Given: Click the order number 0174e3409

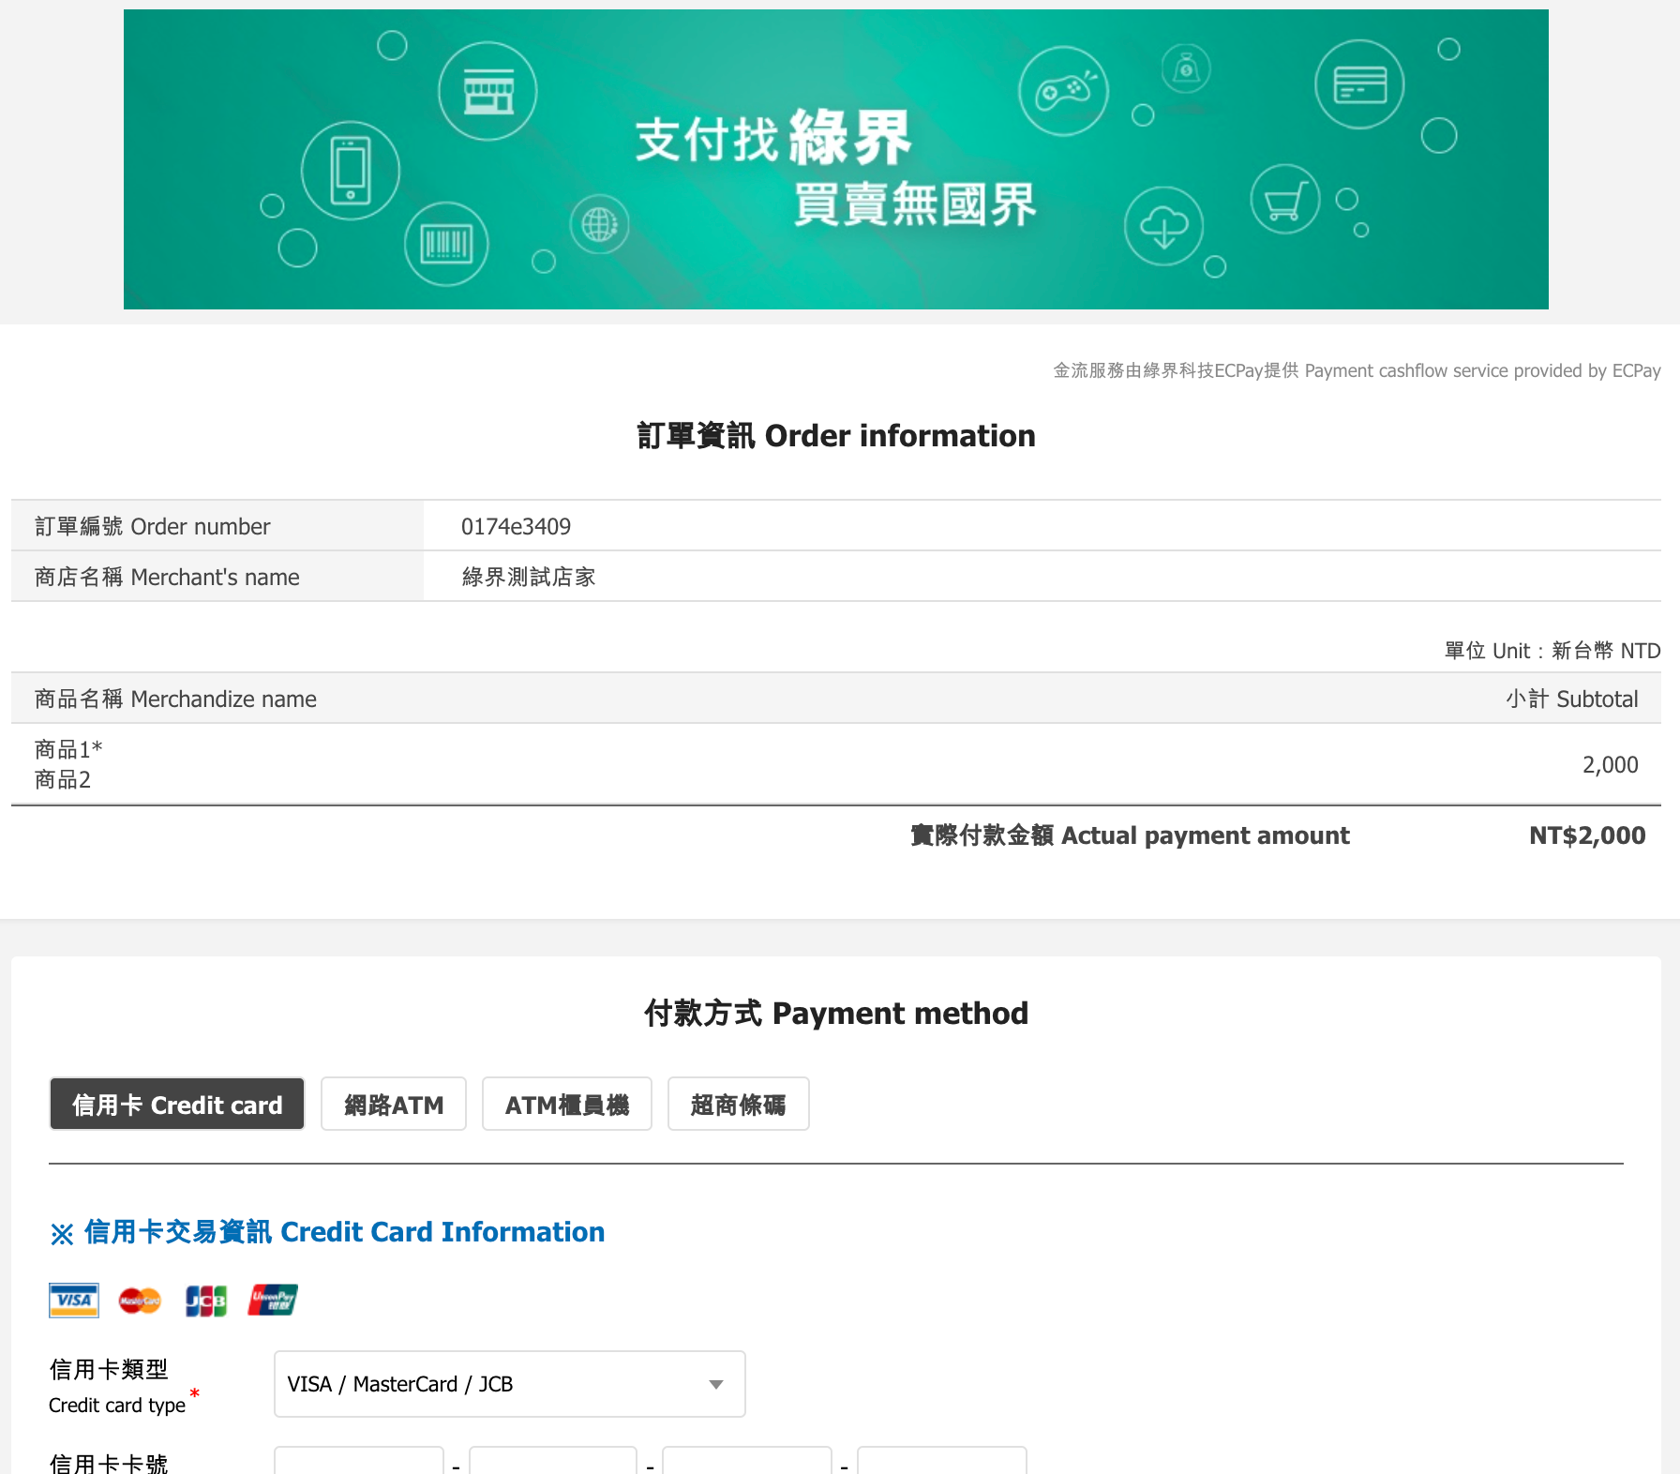Looking at the screenshot, I should 516,526.
